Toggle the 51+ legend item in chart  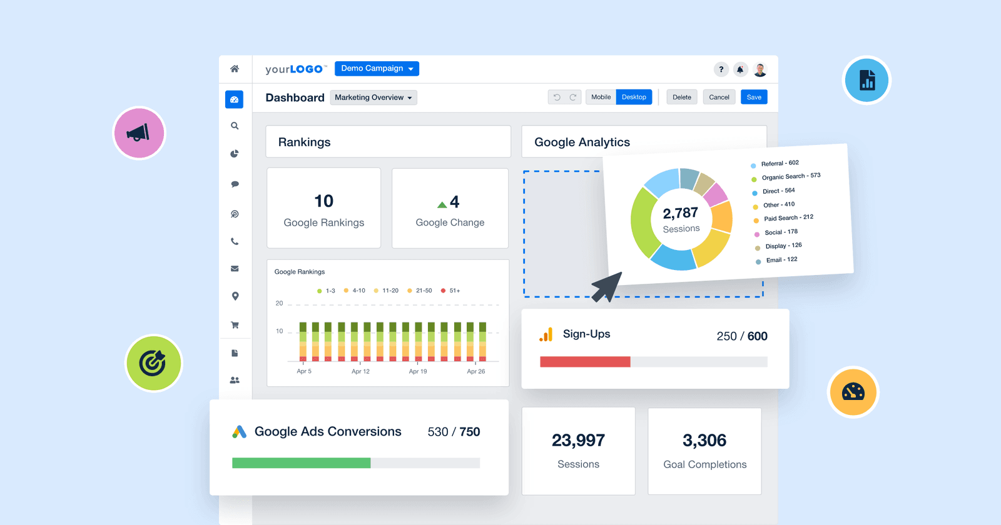click(450, 291)
